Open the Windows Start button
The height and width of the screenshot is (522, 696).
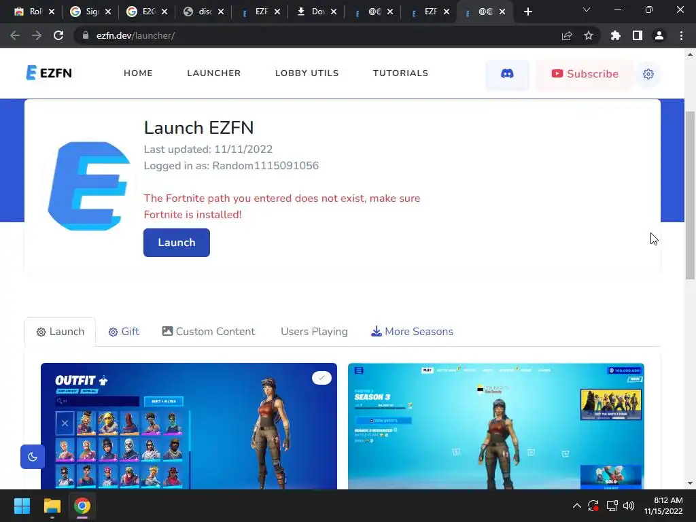(22, 506)
